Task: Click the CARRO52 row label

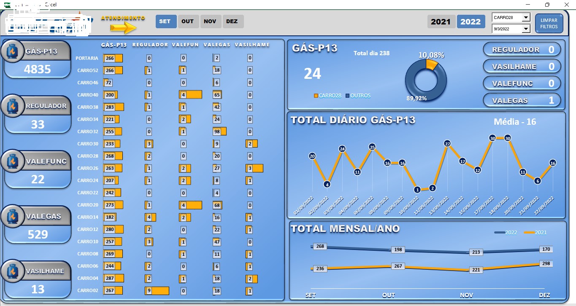Action: click(88, 70)
